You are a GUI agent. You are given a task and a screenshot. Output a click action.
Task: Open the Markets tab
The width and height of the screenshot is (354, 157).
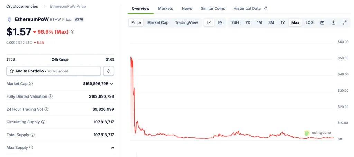point(166,8)
